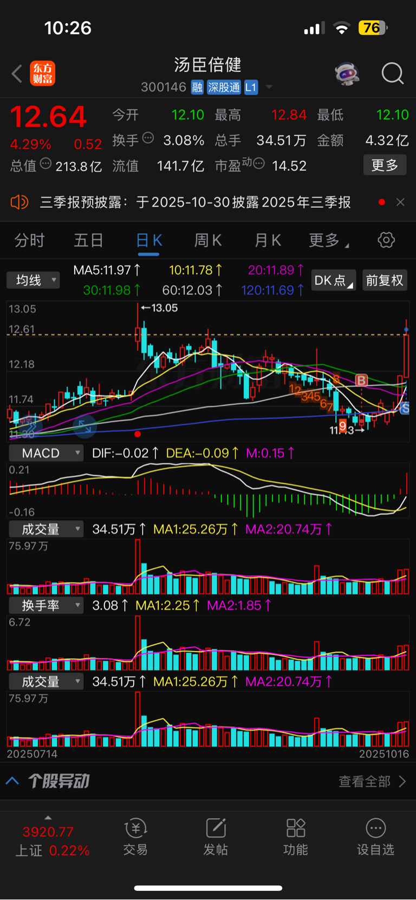The width and height of the screenshot is (416, 900).
Task: Switch to the 分时 tab
Action: click(x=29, y=240)
